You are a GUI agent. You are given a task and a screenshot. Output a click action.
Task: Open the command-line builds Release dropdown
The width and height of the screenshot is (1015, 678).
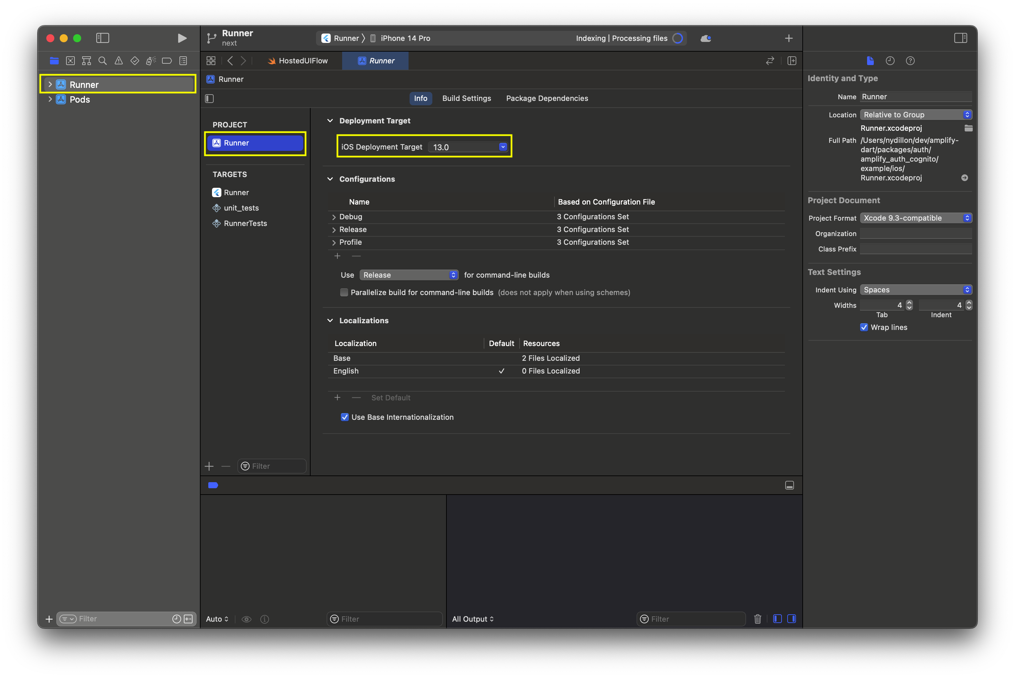point(409,275)
